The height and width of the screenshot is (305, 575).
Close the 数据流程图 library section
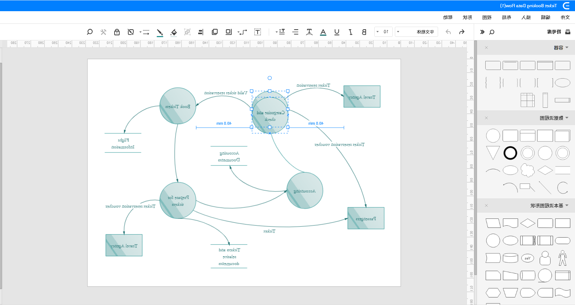[486, 118]
